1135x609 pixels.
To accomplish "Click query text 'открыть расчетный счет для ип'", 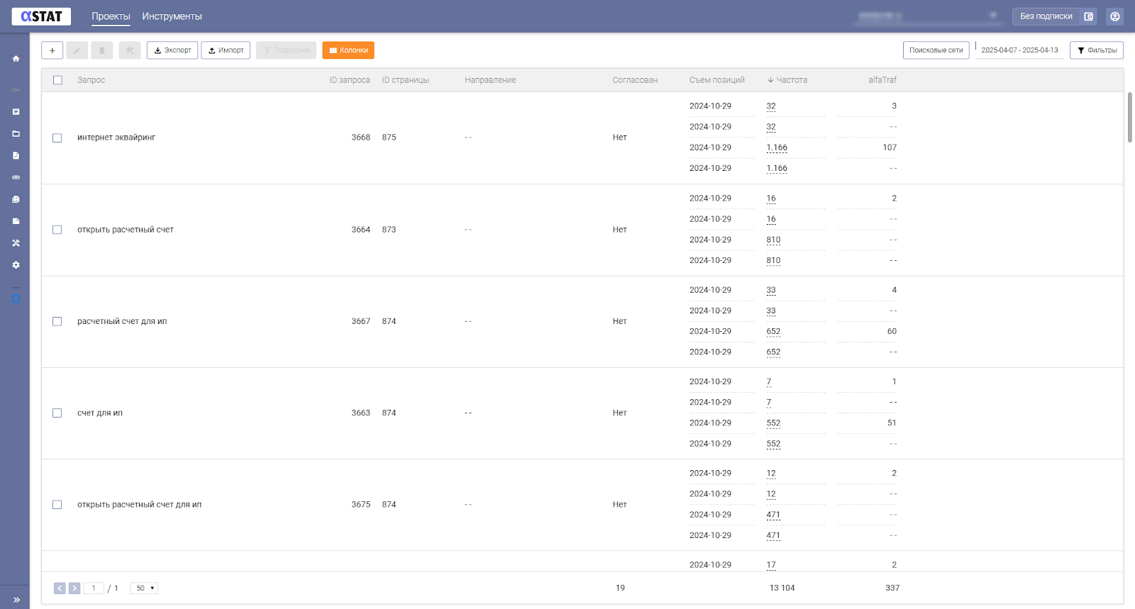I will (x=139, y=505).
